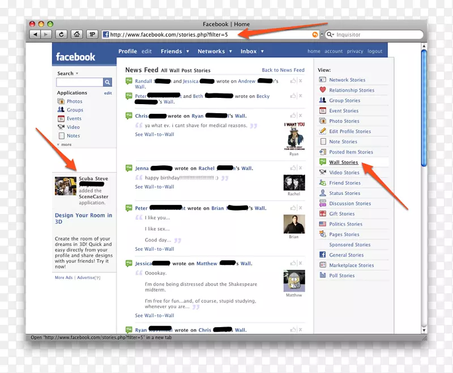Open Friends in top navigation
The image size is (453, 373).
coord(172,51)
